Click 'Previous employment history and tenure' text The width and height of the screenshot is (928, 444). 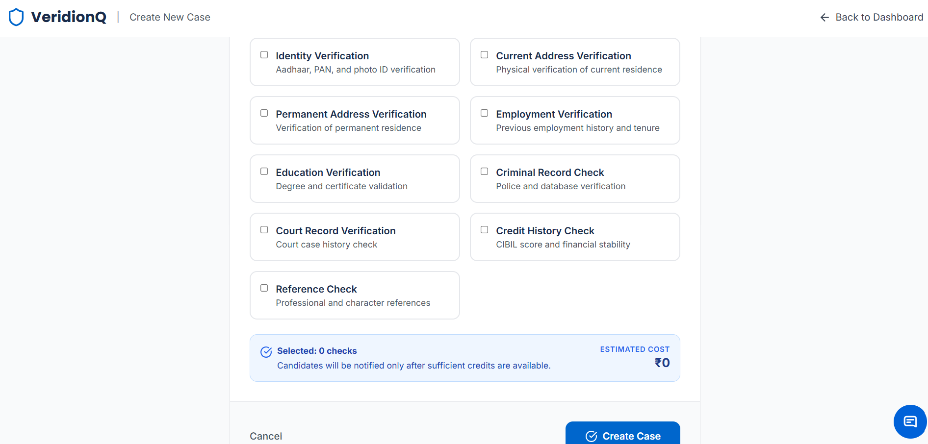[578, 128]
